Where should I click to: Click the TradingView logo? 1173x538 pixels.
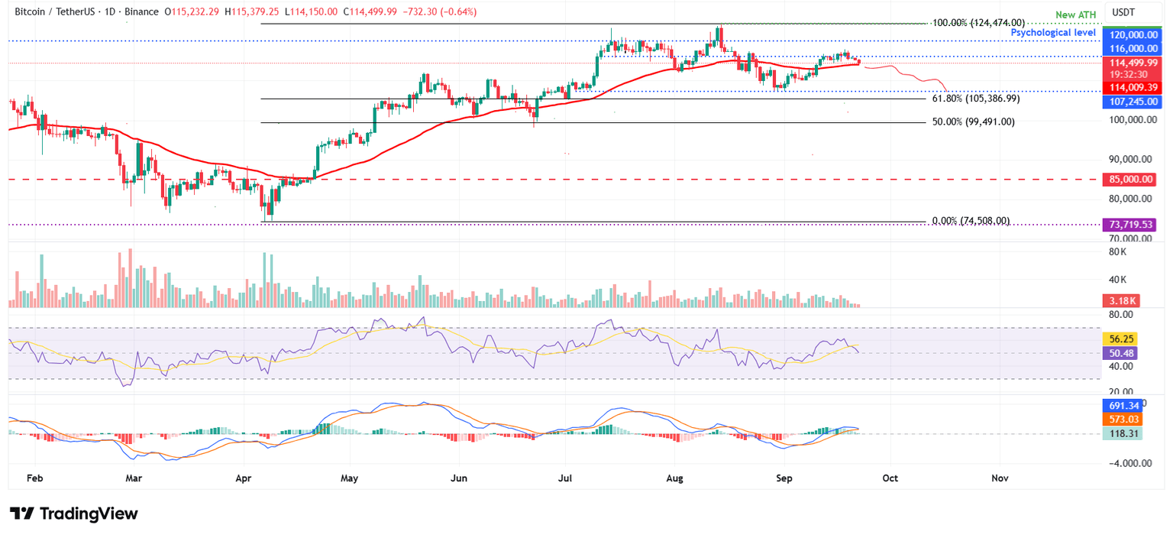tap(73, 514)
